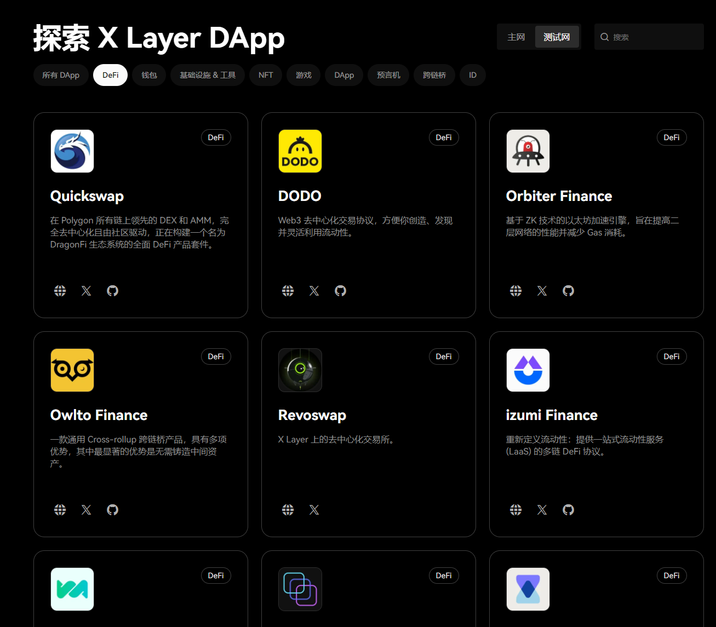Click DeFi tag on DODO card
This screenshot has width=716, height=627.
coord(444,137)
